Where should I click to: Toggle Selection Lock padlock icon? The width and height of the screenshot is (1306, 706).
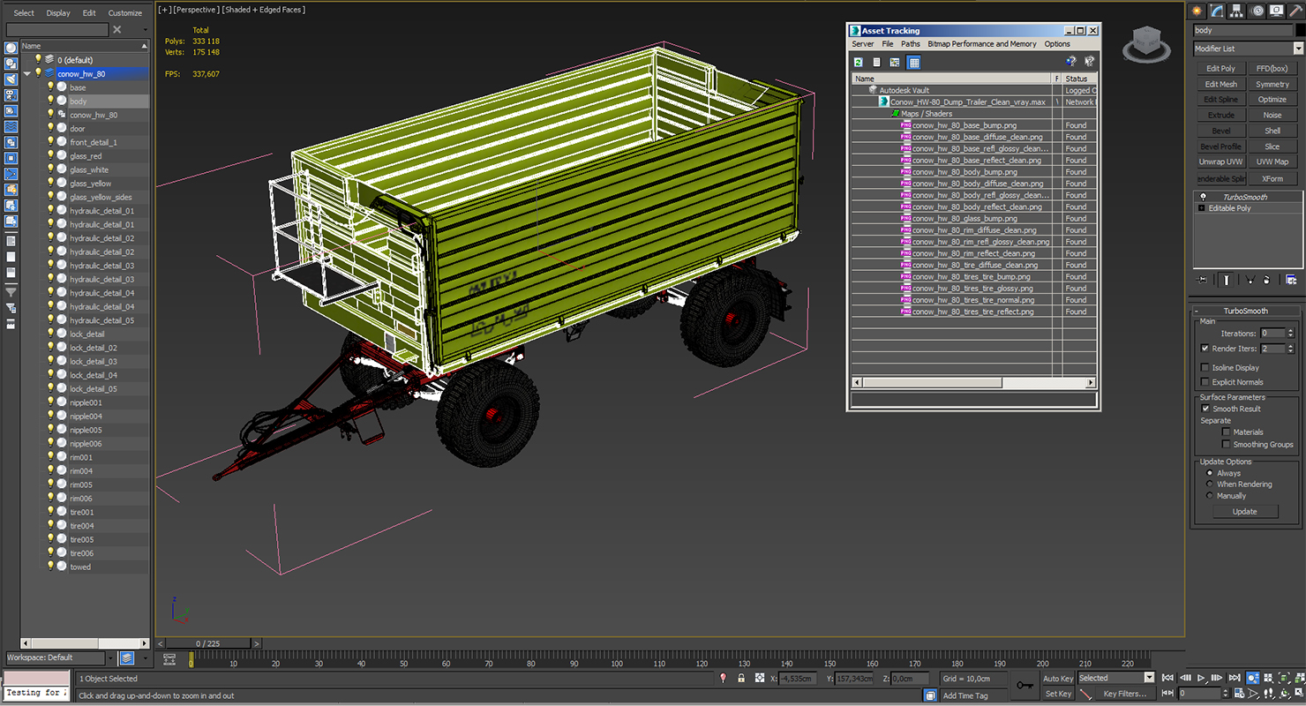[741, 678]
